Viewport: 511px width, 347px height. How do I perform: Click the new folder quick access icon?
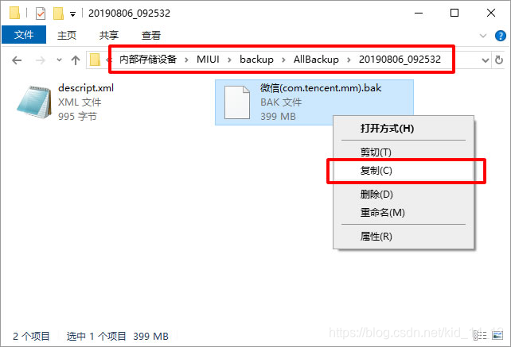pyautogui.click(x=58, y=13)
